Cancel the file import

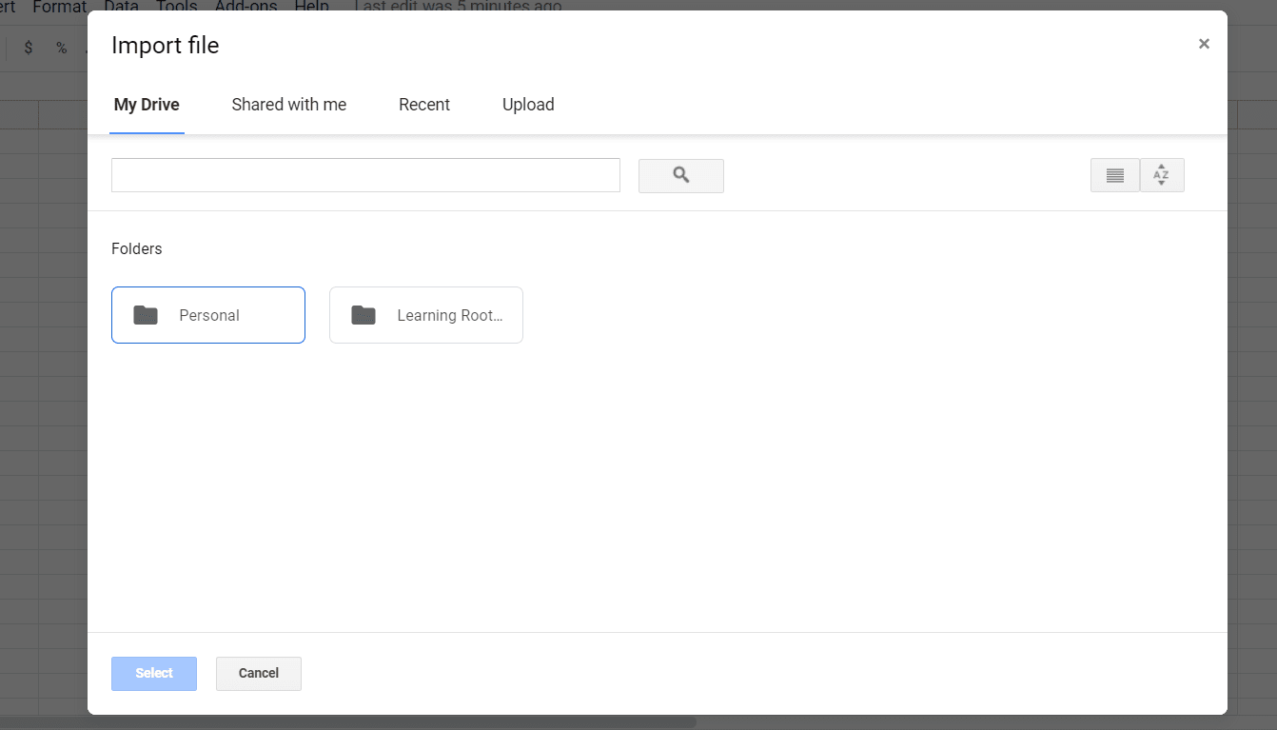[259, 673]
